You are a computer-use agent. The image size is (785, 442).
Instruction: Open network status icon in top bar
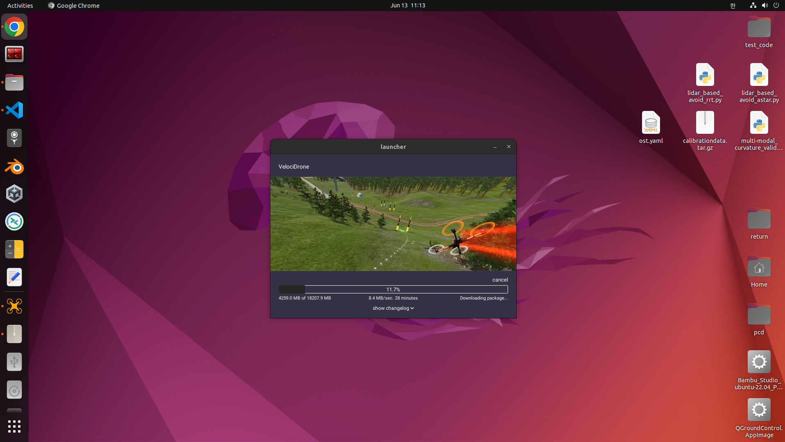(x=753, y=5)
